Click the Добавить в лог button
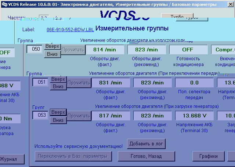 pyautogui.click(x=146, y=144)
